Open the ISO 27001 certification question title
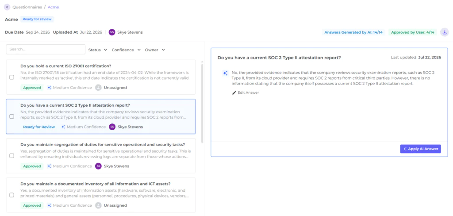The image size is (453, 216). pyautogui.click(x=66, y=66)
